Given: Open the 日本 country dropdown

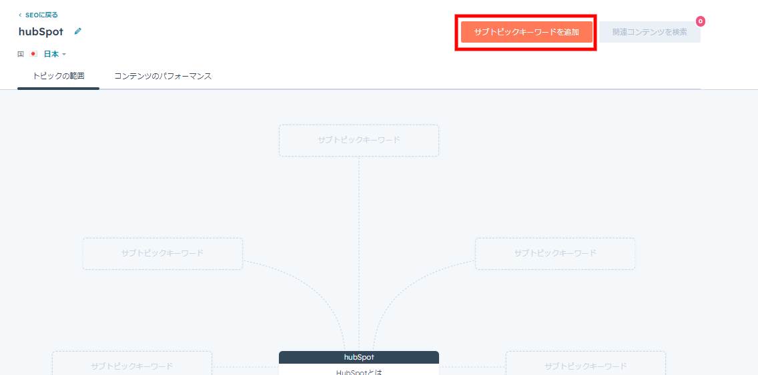Looking at the screenshot, I should [55, 54].
